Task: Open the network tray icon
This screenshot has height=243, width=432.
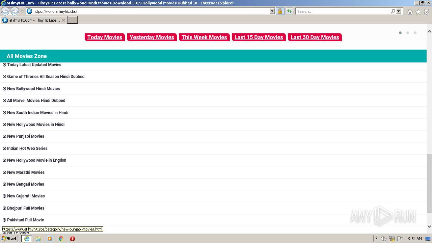Action: [x=392, y=239]
